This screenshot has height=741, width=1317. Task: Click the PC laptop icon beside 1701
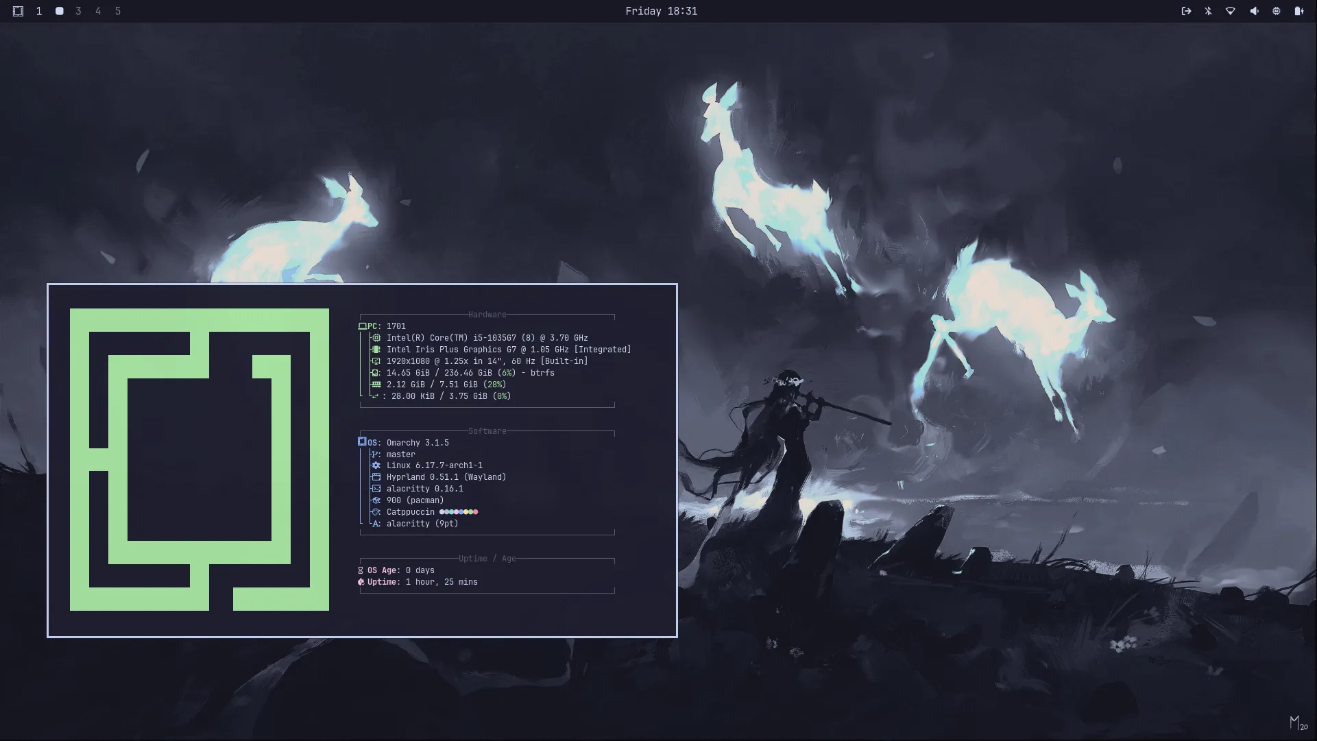[362, 326]
